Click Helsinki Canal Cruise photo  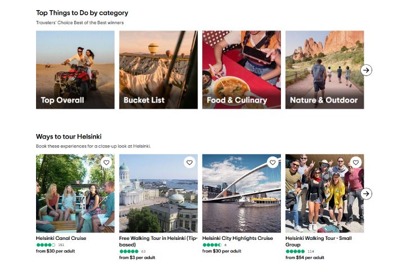pos(75,193)
